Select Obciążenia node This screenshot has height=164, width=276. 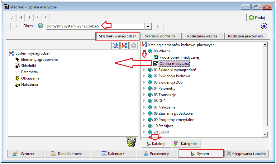click(x=30, y=78)
